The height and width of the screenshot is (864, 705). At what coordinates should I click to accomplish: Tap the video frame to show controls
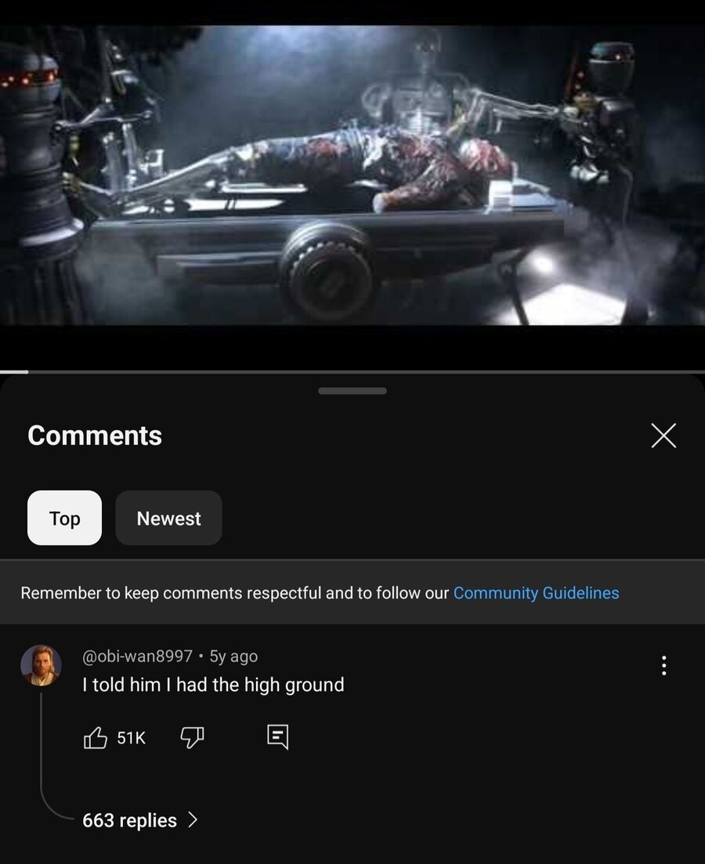[x=352, y=175]
